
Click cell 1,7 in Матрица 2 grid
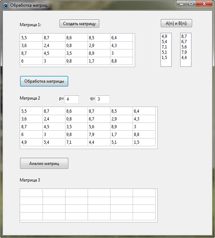(x=122, y=134)
